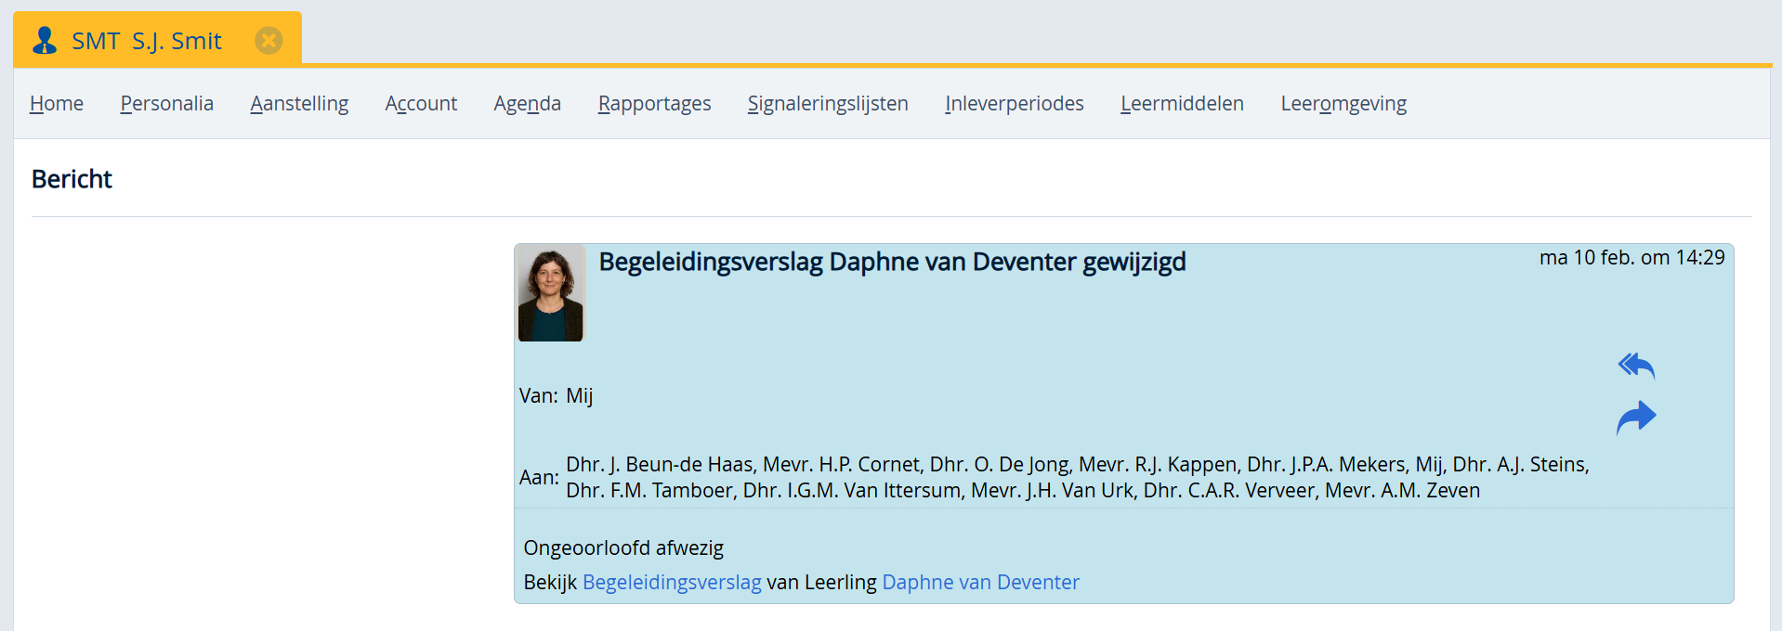Open Daphne van Deventer student link

coord(980,582)
